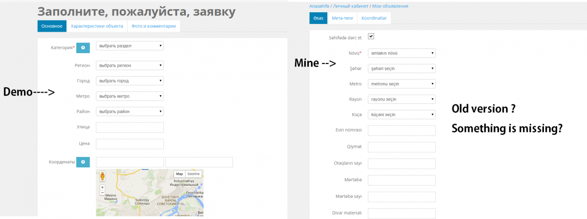Open the выбрать раздел category dropdown
Viewport: 587px width, 219px height.
tap(130, 46)
